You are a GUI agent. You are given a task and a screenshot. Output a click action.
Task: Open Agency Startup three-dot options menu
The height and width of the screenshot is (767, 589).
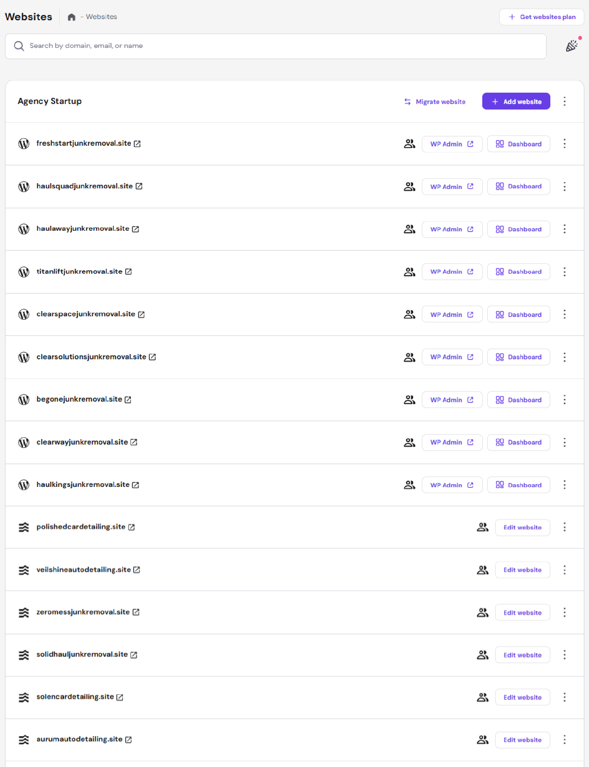coord(564,102)
